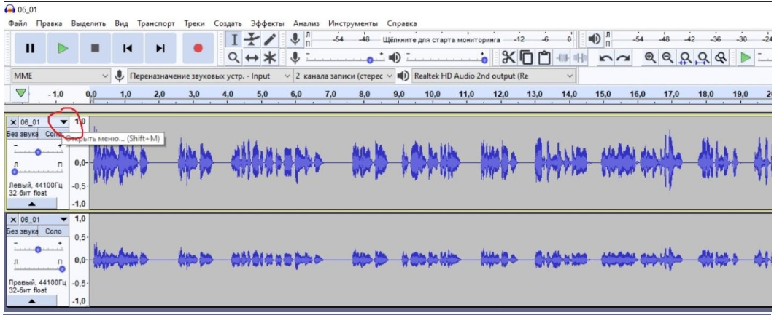Undo the last action

[605, 58]
